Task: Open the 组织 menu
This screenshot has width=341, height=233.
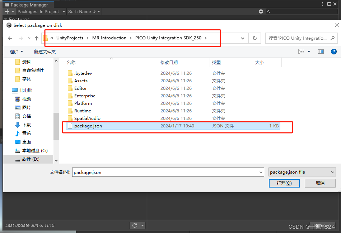Action: pos(16,52)
